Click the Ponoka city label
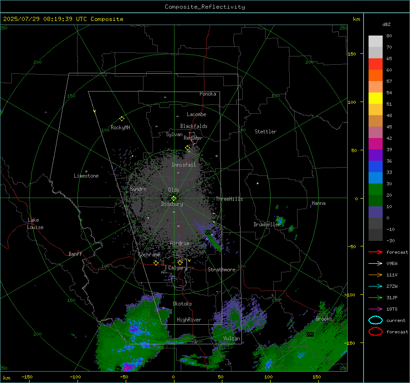Viewport: 410px width, 383px height. click(x=208, y=94)
